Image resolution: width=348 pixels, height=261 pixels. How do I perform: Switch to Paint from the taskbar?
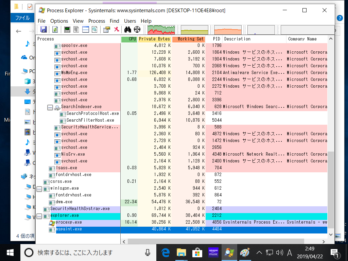click(245, 253)
